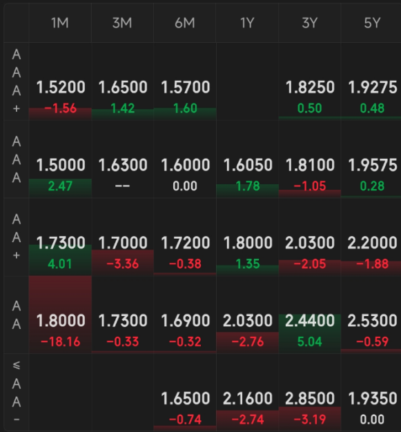The height and width of the screenshot is (432, 401).
Task: Click the 6M tenor header
Action: click(185, 23)
